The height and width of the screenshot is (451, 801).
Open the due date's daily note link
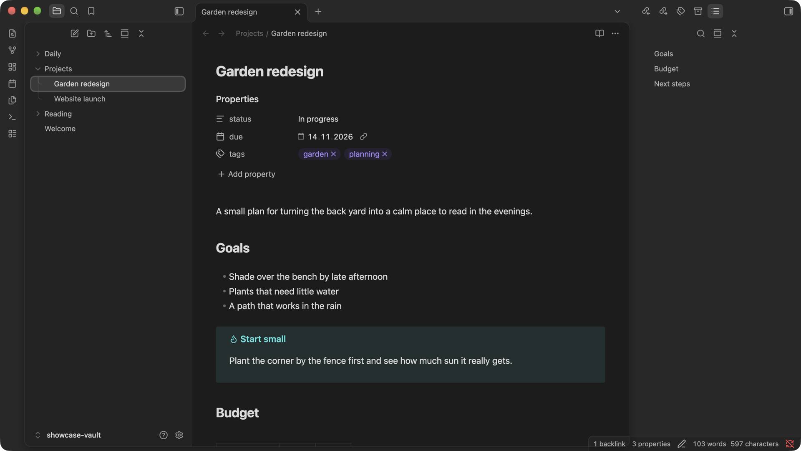coord(363,137)
